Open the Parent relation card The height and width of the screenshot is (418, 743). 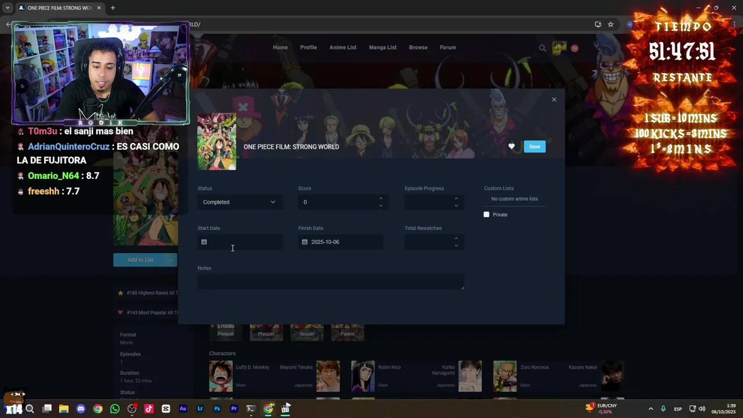tap(347, 333)
